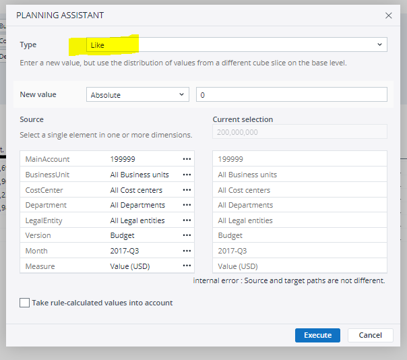Click the Current selection 200,000,000 field

pyautogui.click(x=300, y=132)
